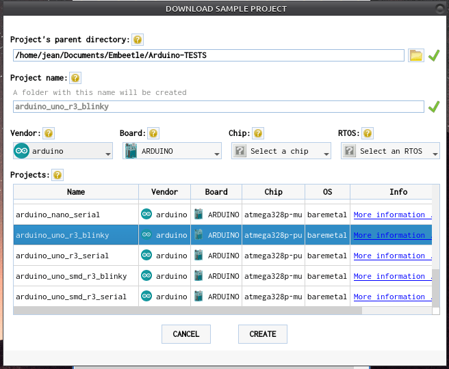Click the project name input field
449x369 pixels.
coord(218,107)
